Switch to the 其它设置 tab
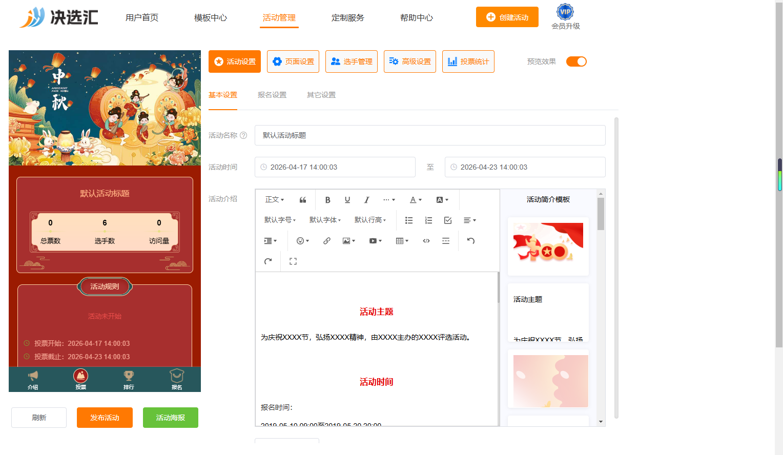Image resolution: width=783 pixels, height=455 pixels. click(x=321, y=95)
